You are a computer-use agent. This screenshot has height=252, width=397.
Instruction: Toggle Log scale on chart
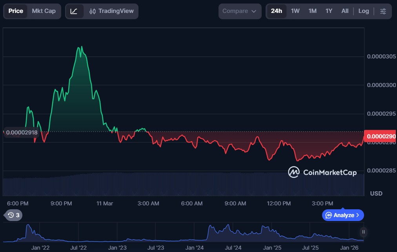pos(363,11)
